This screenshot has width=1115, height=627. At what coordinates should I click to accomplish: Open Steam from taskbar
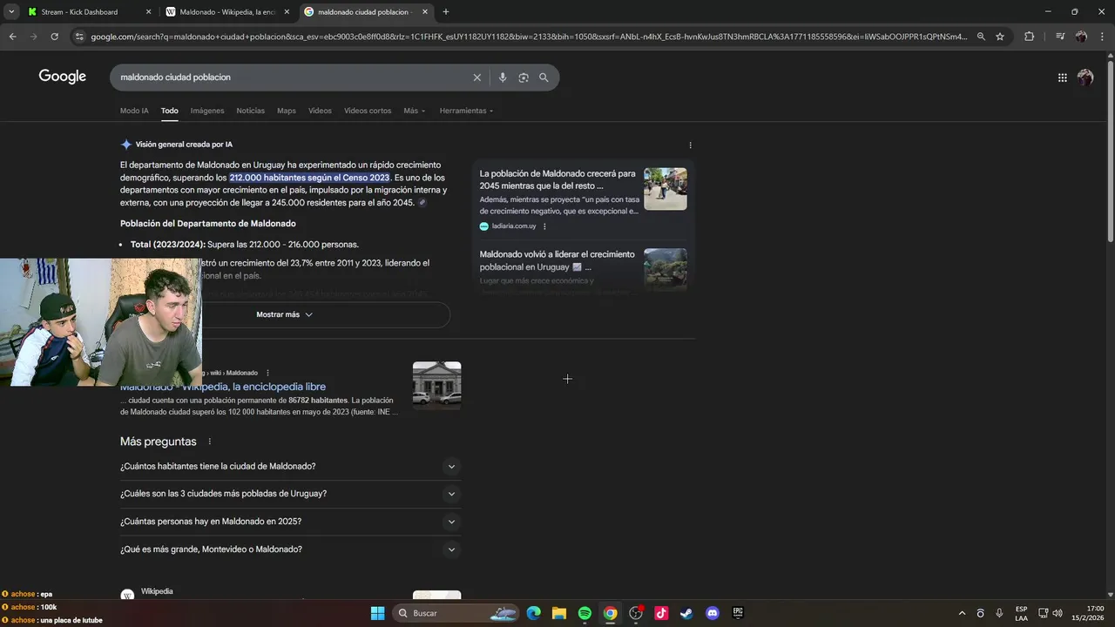click(x=686, y=613)
